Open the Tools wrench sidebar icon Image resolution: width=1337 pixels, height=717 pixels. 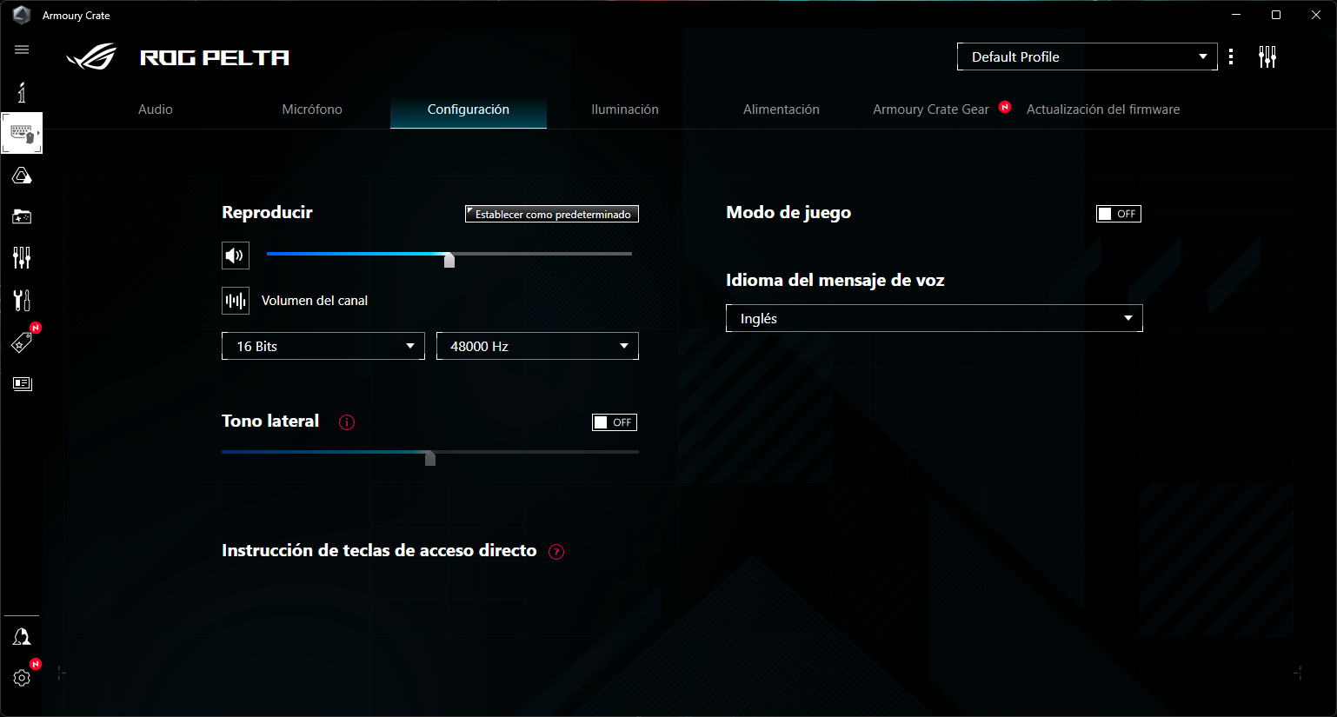coord(22,300)
